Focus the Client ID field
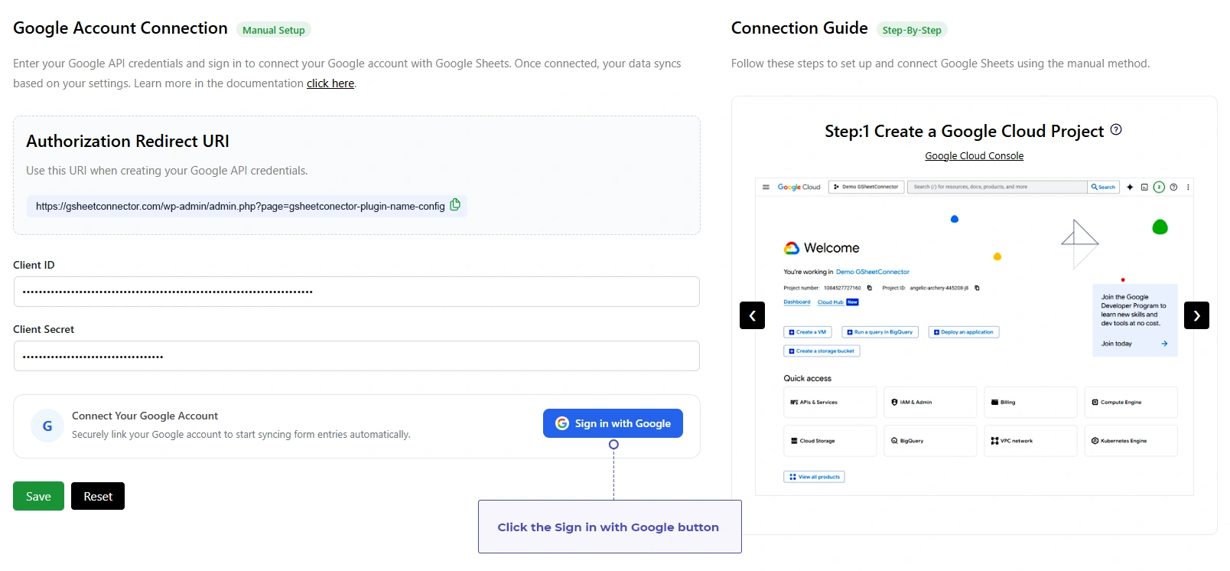This screenshot has height=571, width=1230. (x=356, y=292)
